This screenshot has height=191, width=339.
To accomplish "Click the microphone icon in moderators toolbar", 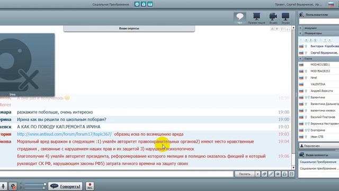I will tap(311, 40).
